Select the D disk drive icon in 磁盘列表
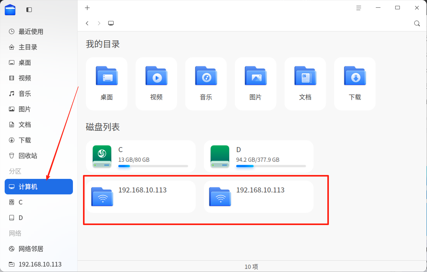The height and width of the screenshot is (272, 427). coord(220,156)
